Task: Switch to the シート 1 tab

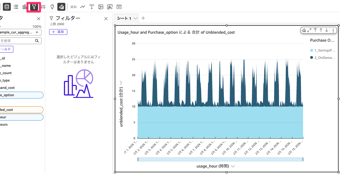Action: [124, 18]
